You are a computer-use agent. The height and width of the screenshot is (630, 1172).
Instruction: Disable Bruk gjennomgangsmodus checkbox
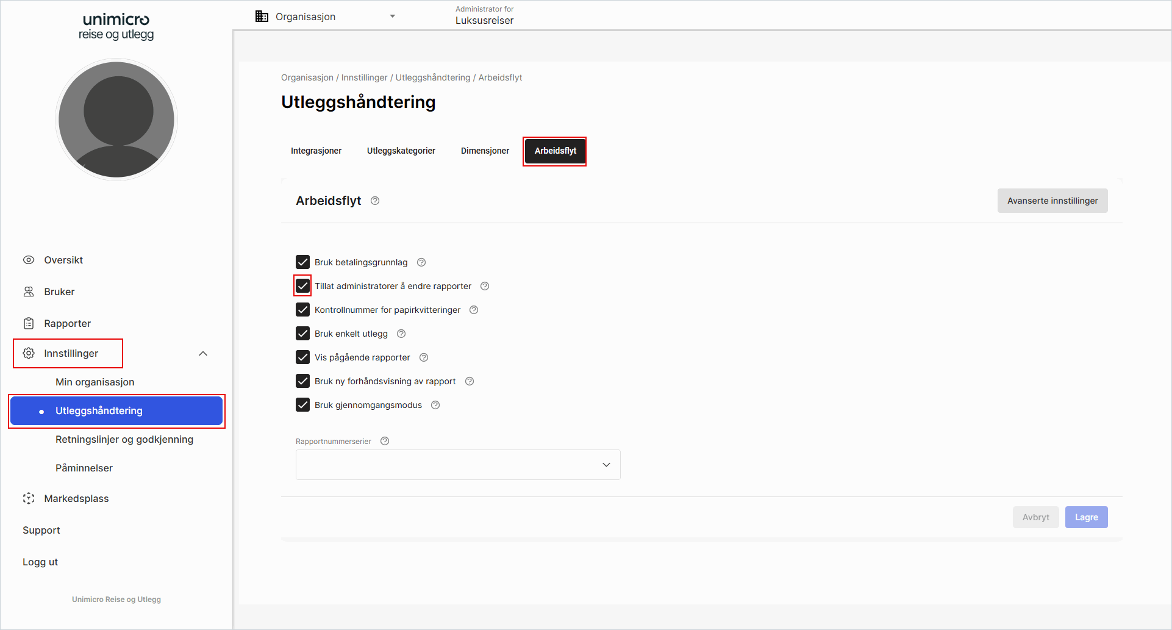point(302,405)
